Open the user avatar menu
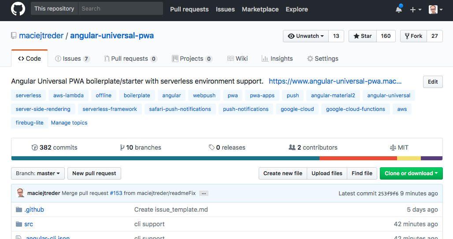Screen dimensions: 453x239 pyautogui.click(x=436, y=10)
